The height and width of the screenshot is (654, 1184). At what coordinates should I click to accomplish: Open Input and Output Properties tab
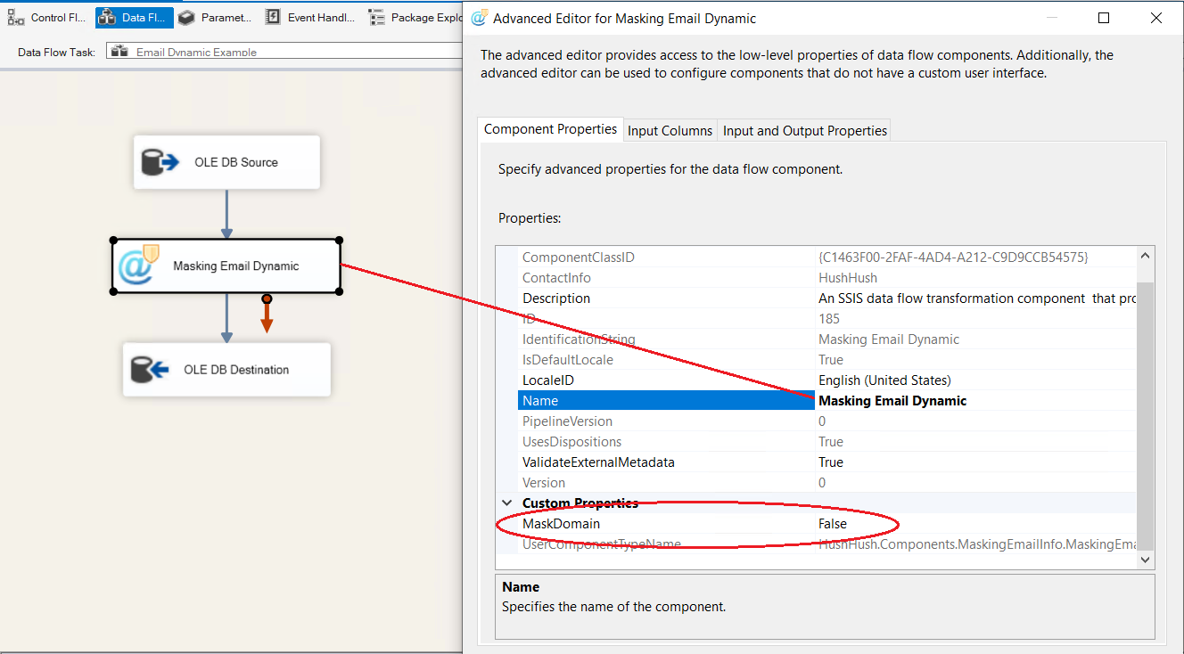click(804, 130)
